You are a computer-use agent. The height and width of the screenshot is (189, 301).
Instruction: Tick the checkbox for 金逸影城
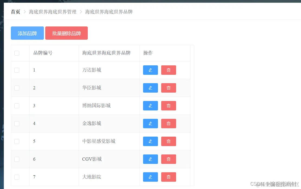coord(17,123)
